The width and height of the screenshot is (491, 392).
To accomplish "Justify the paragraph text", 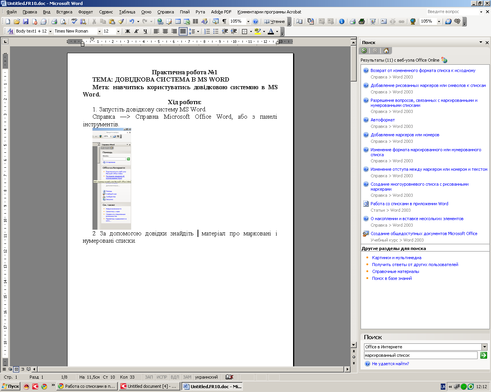I will [183, 31].
